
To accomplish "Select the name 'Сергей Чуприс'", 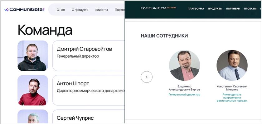I will click(x=75, y=118).
